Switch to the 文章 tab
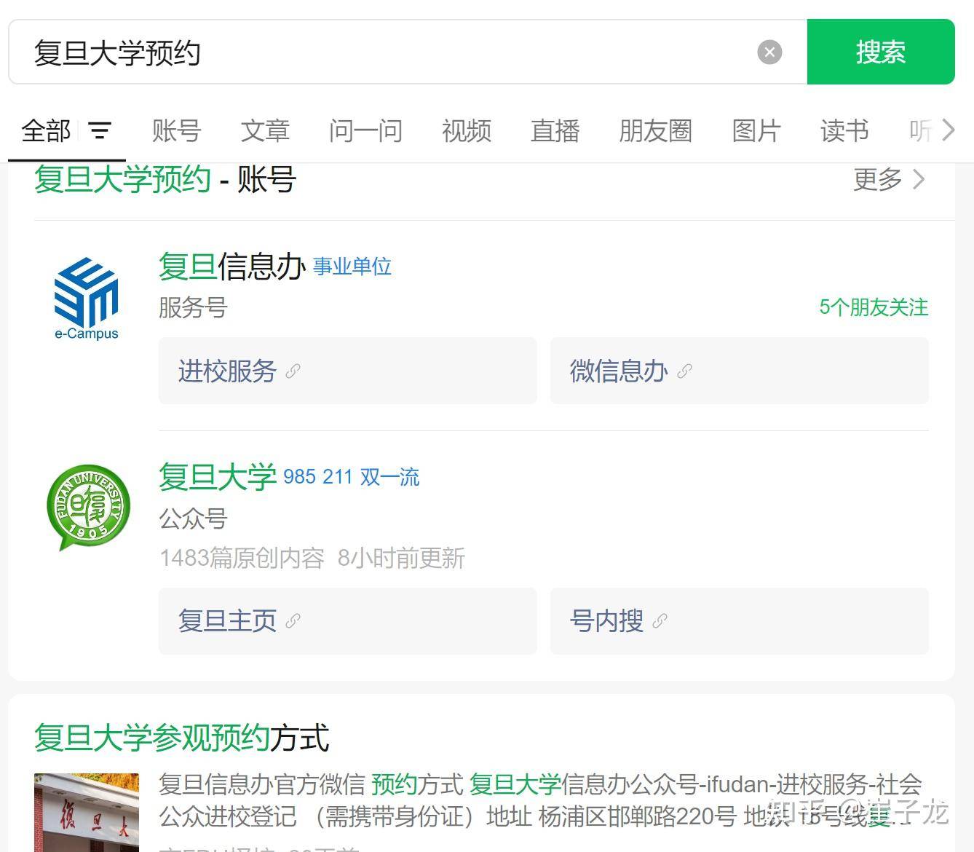974x852 pixels. 265,131
